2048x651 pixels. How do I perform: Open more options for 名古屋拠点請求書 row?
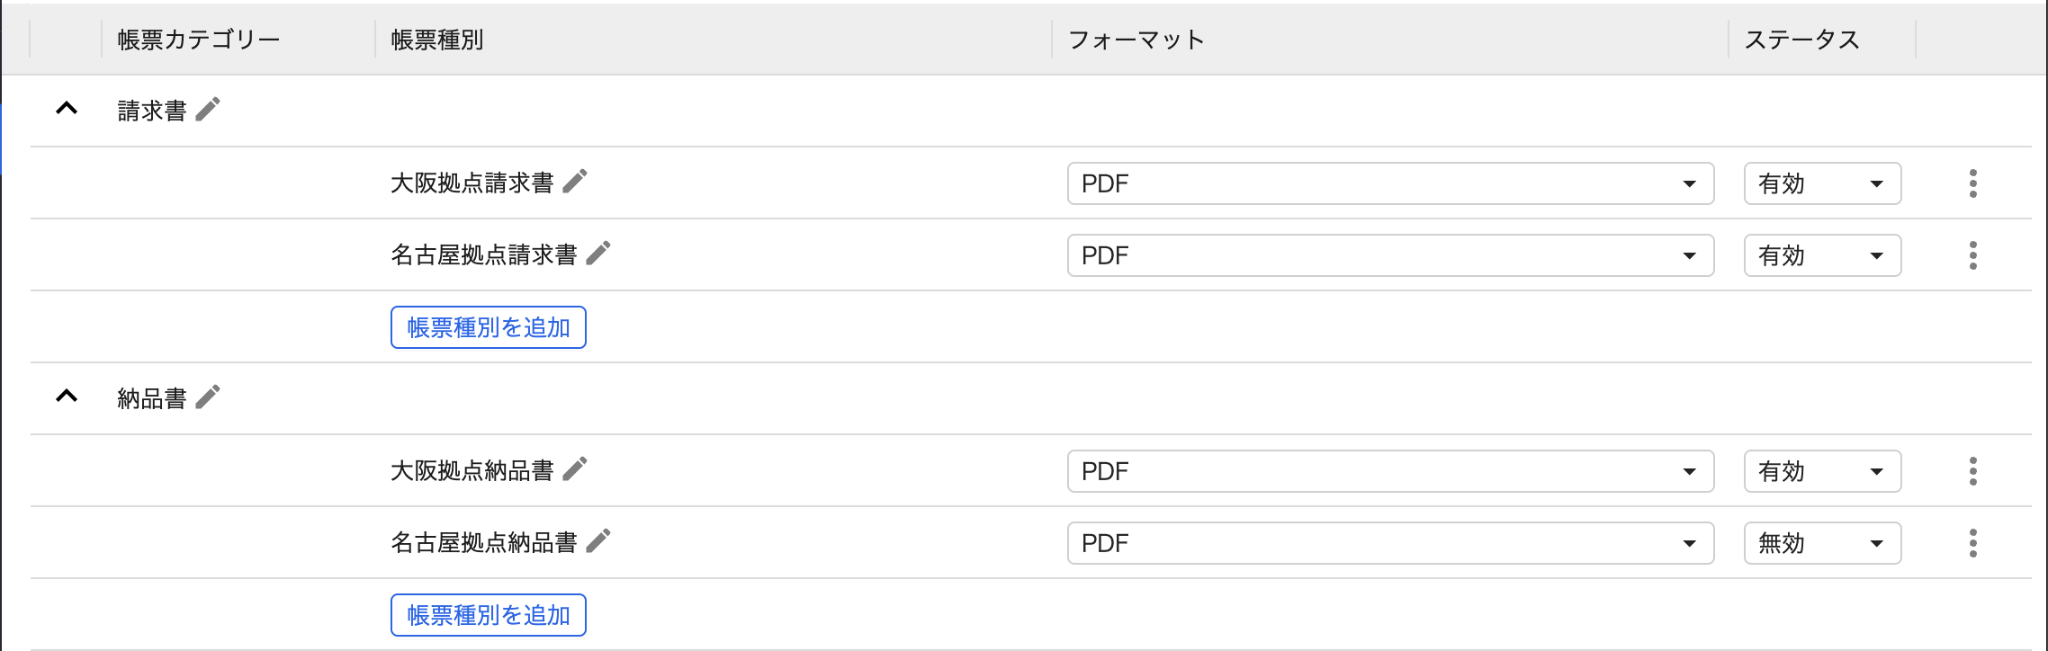[1972, 255]
